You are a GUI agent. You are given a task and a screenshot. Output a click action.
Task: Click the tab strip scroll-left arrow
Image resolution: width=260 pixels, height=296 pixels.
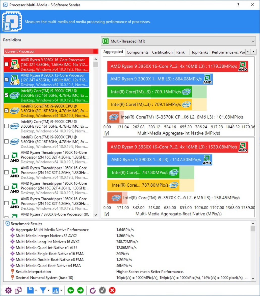coord(248,52)
